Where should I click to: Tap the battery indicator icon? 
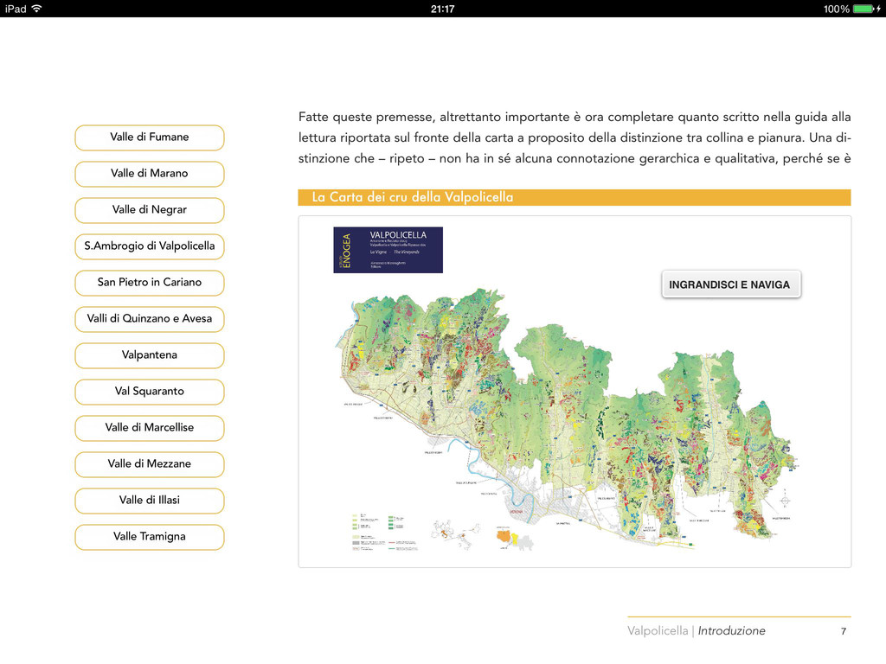tap(865, 9)
